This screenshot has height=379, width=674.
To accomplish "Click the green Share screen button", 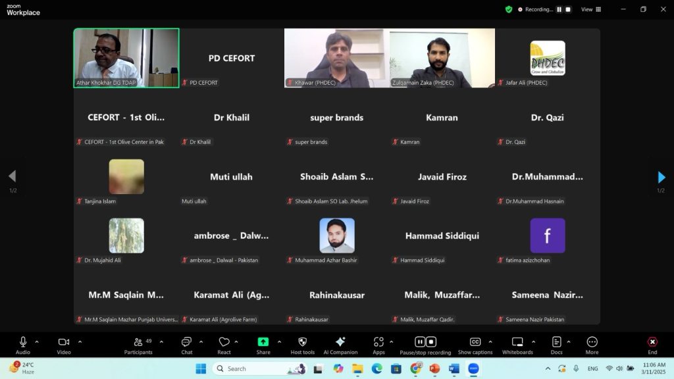I will (x=263, y=342).
